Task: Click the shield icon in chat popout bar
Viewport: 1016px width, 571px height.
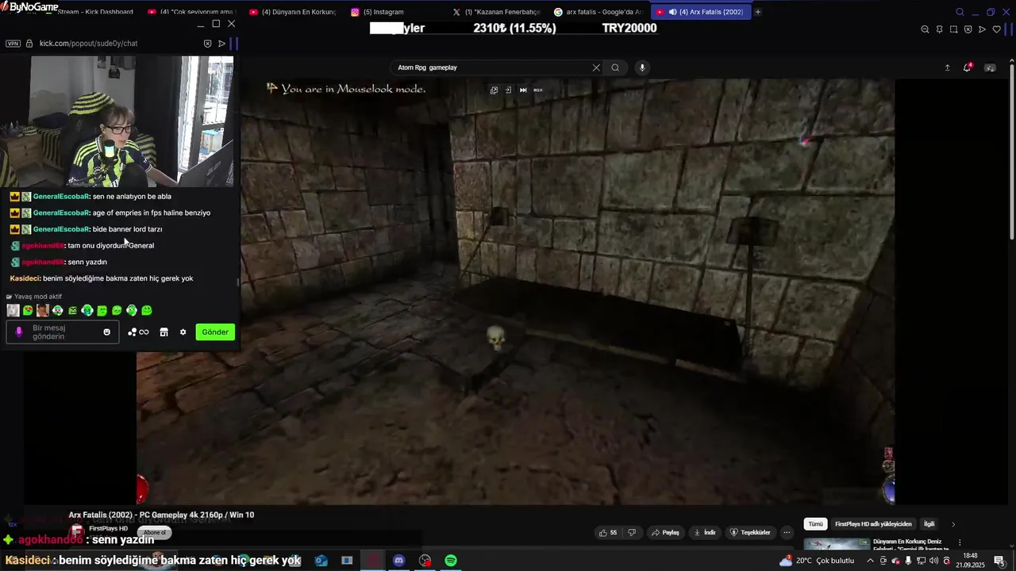Action: [x=208, y=44]
